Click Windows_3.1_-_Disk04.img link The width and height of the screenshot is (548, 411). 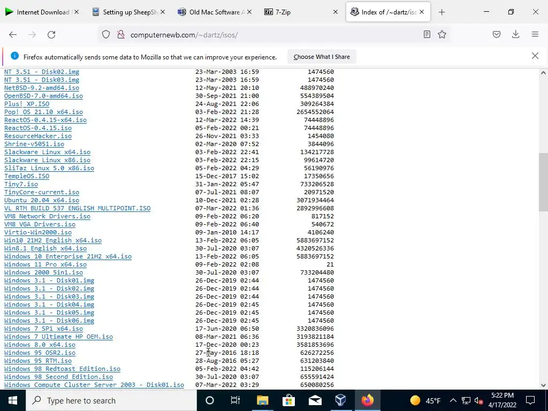49,305
